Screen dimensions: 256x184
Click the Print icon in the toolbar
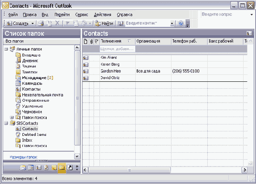tap(41, 23)
